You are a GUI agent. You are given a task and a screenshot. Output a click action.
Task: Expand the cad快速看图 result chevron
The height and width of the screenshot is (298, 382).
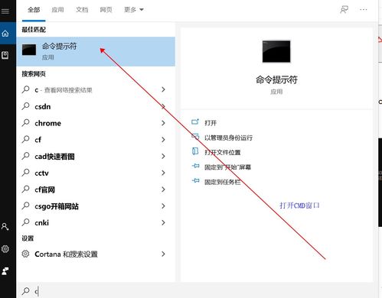(x=163, y=156)
